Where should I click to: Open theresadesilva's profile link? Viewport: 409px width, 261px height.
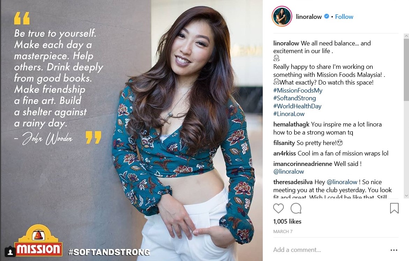293,182
